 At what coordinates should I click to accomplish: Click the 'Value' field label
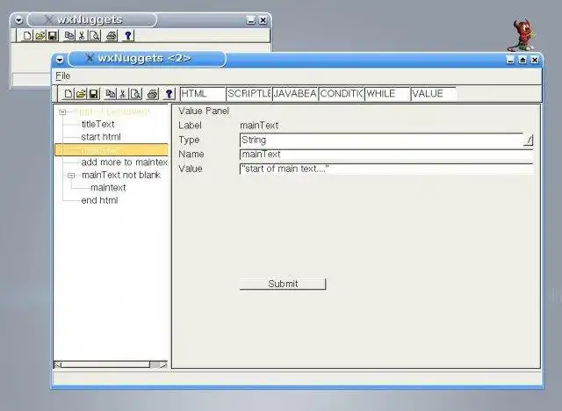(x=191, y=169)
